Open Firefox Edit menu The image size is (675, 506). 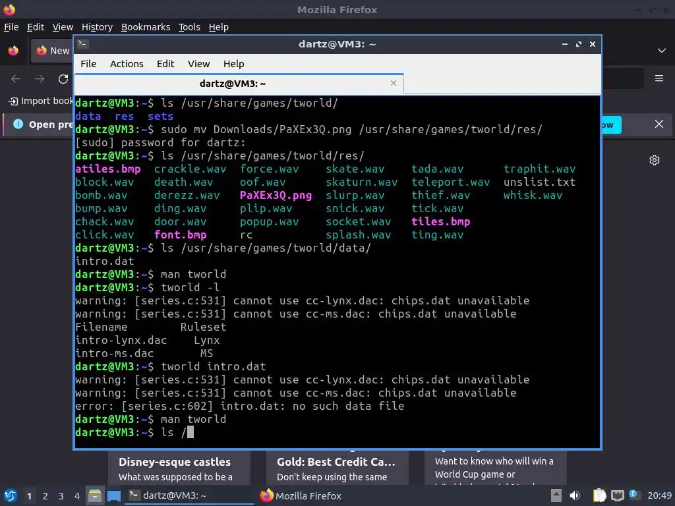[x=36, y=27]
